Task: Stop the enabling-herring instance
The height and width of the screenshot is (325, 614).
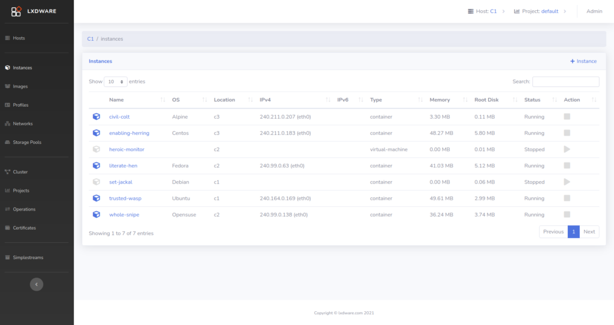Action: [x=567, y=133]
